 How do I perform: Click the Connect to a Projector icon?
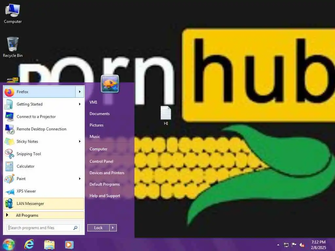point(9,117)
